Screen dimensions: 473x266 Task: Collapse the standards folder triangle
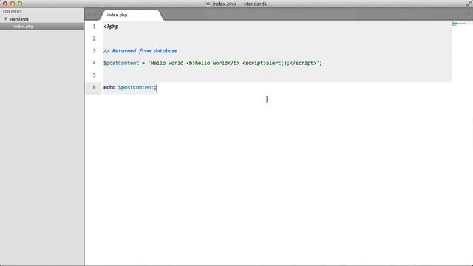click(5, 18)
